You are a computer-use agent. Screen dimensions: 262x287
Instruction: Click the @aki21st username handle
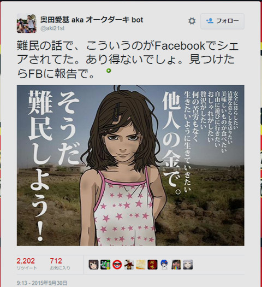(52, 28)
